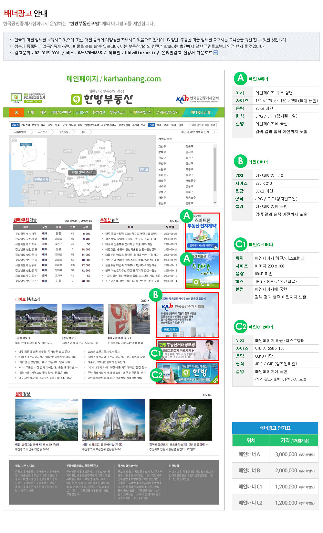Image resolution: width=323 pixels, height=533 pixels.
Task: Open the 공매물건 menu
Action: pyautogui.click(x=82, y=112)
